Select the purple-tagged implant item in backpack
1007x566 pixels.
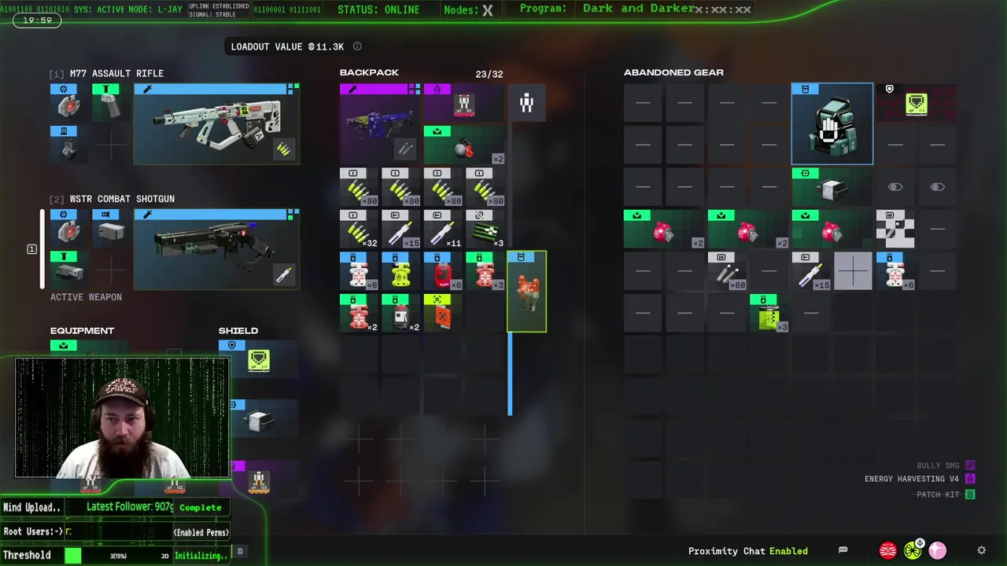pyautogui.click(x=463, y=102)
